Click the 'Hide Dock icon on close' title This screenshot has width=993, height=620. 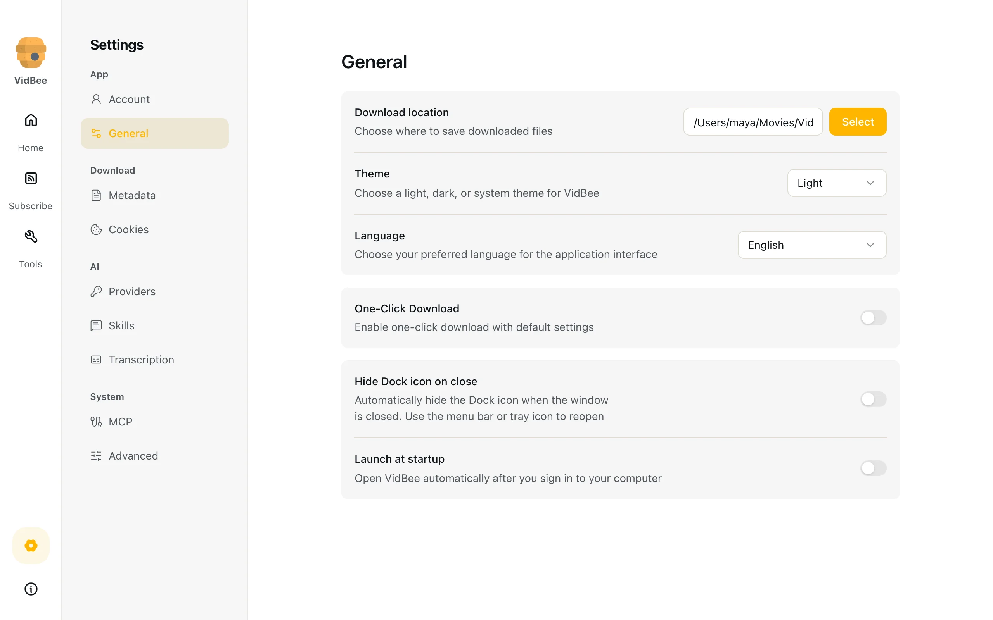tap(416, 381)
